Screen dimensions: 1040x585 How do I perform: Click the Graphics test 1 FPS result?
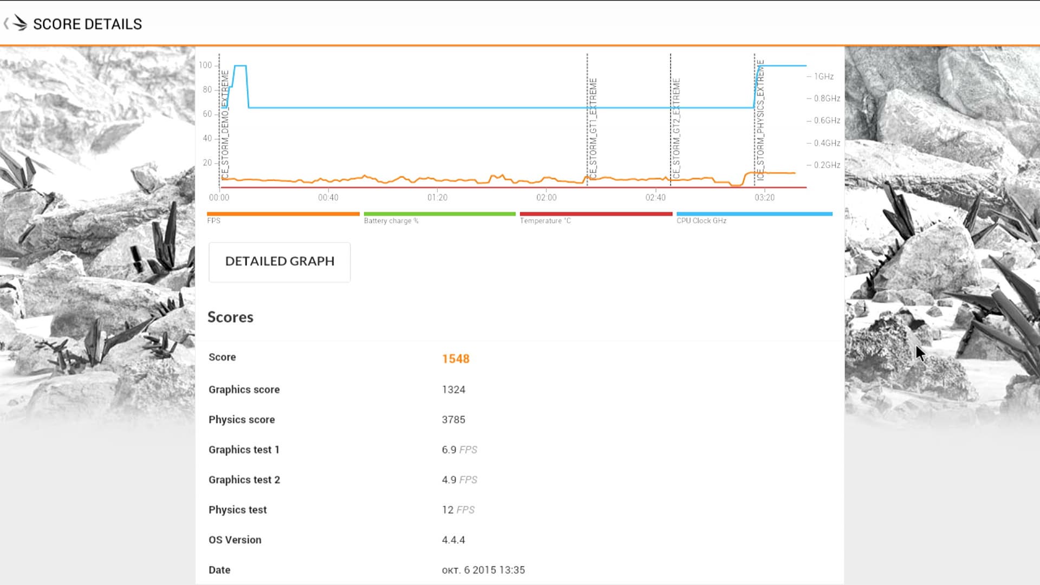click(x=459, y=450)
